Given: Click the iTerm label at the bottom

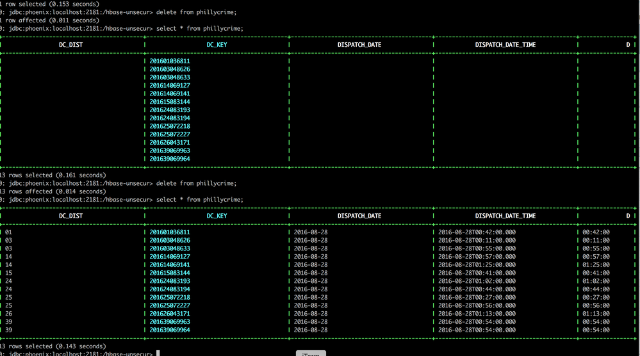Looking at the screenshot, I should (311, 353).
